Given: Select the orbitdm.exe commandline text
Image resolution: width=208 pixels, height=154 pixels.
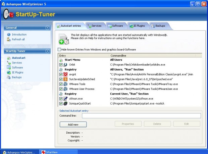Looking at the screenshot, I should click(x=138, y=65).
